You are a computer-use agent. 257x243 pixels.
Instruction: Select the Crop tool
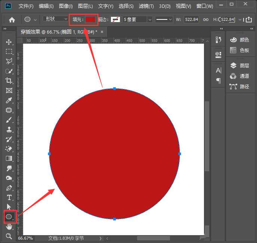pos(9,80)
